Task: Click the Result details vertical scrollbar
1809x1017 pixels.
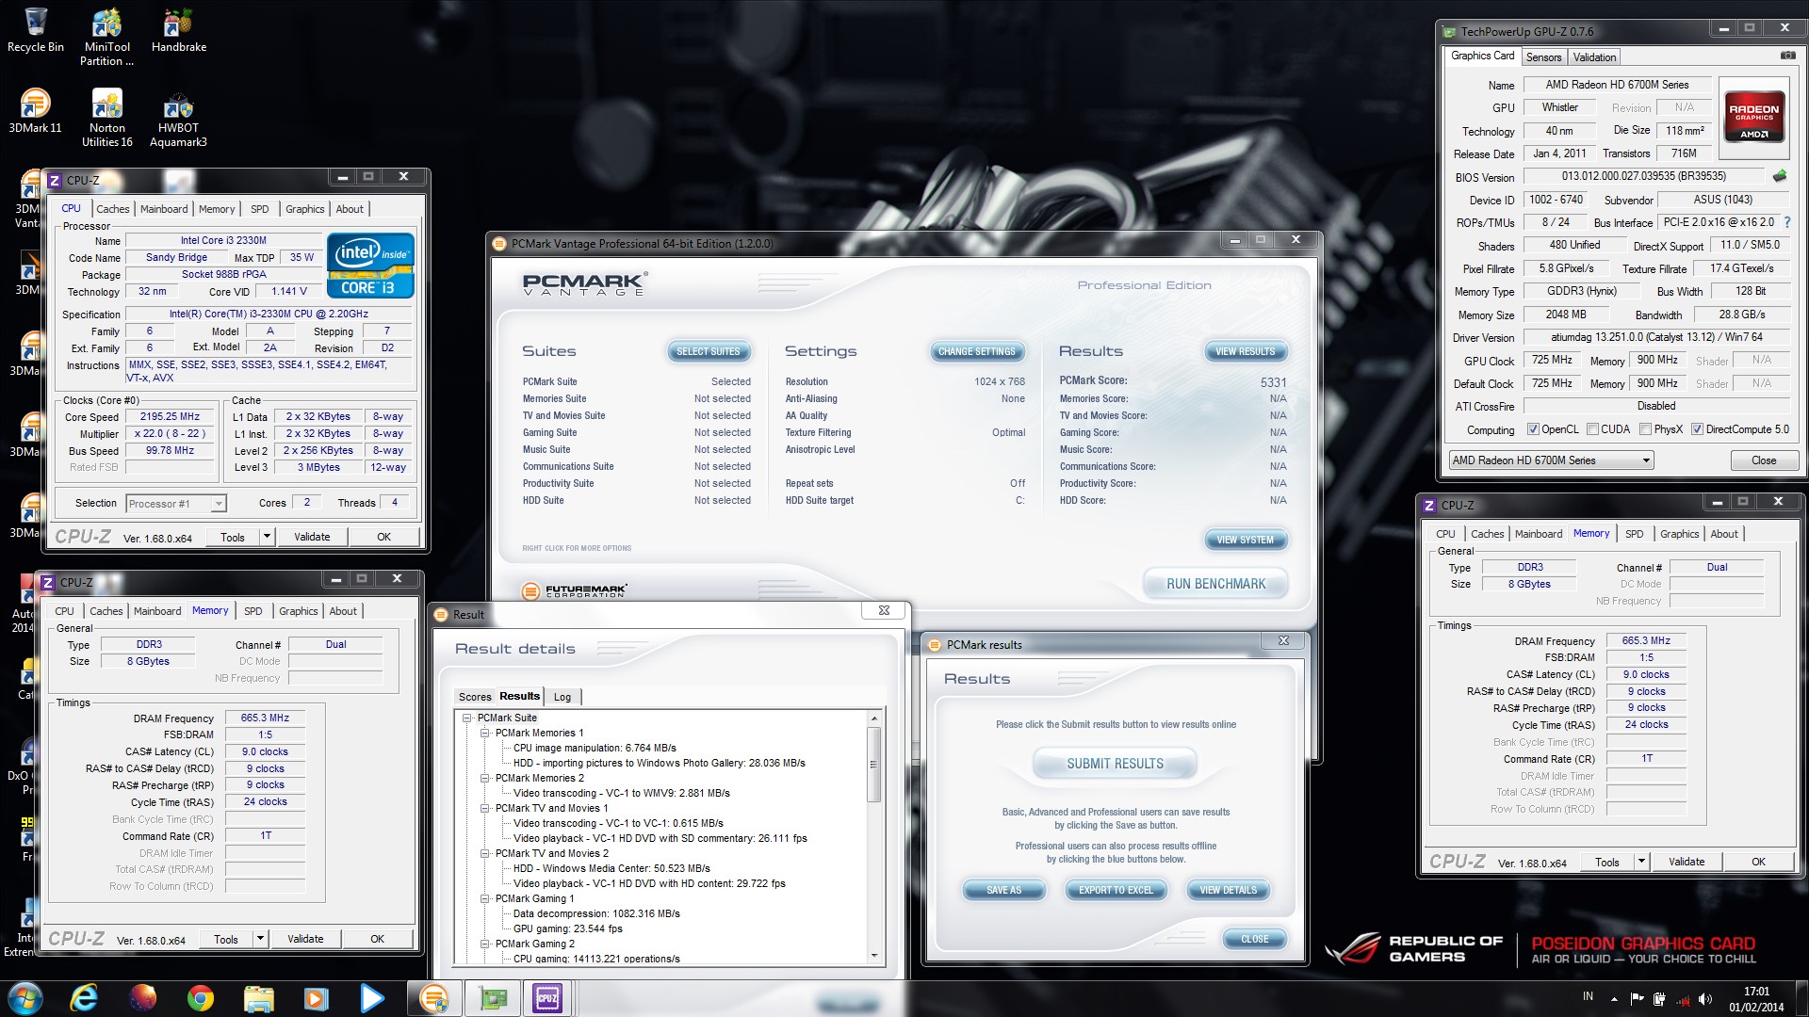Action: click(x=873, y=836)
